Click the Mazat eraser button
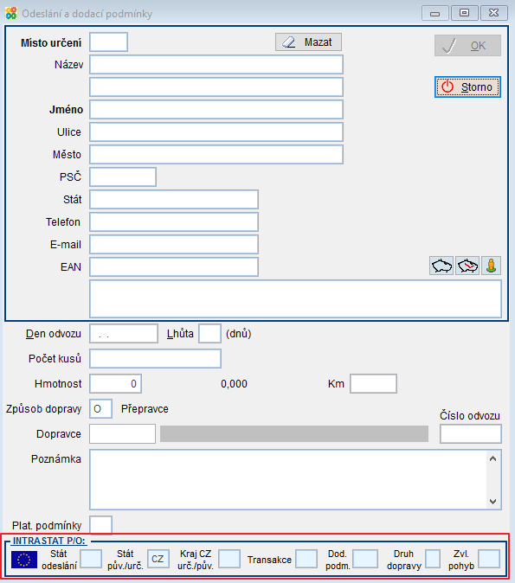Image resolution: width=515 pixels, height=583 pixels. 308,42
